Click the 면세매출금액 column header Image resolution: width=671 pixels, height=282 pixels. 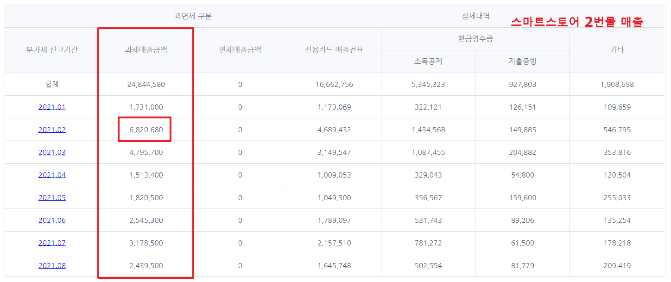[x=240, y=50]
